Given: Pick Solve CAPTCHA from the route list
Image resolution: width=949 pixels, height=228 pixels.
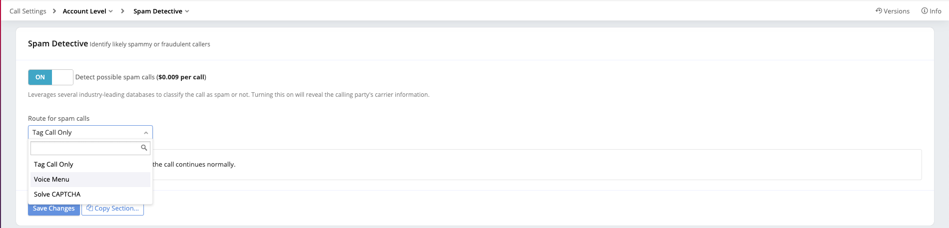Looking at the screenshot, I should [x=57, y=195].
